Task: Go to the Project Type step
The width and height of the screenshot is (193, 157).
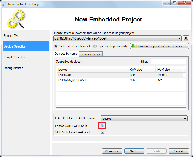Action: point(26,36)
